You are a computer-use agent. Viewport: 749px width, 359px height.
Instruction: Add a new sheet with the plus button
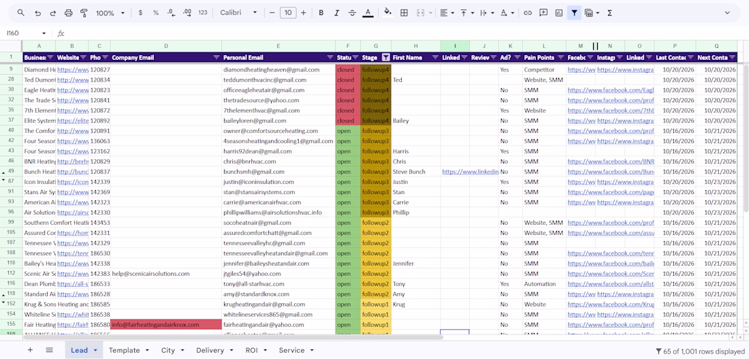click(30, 350)
